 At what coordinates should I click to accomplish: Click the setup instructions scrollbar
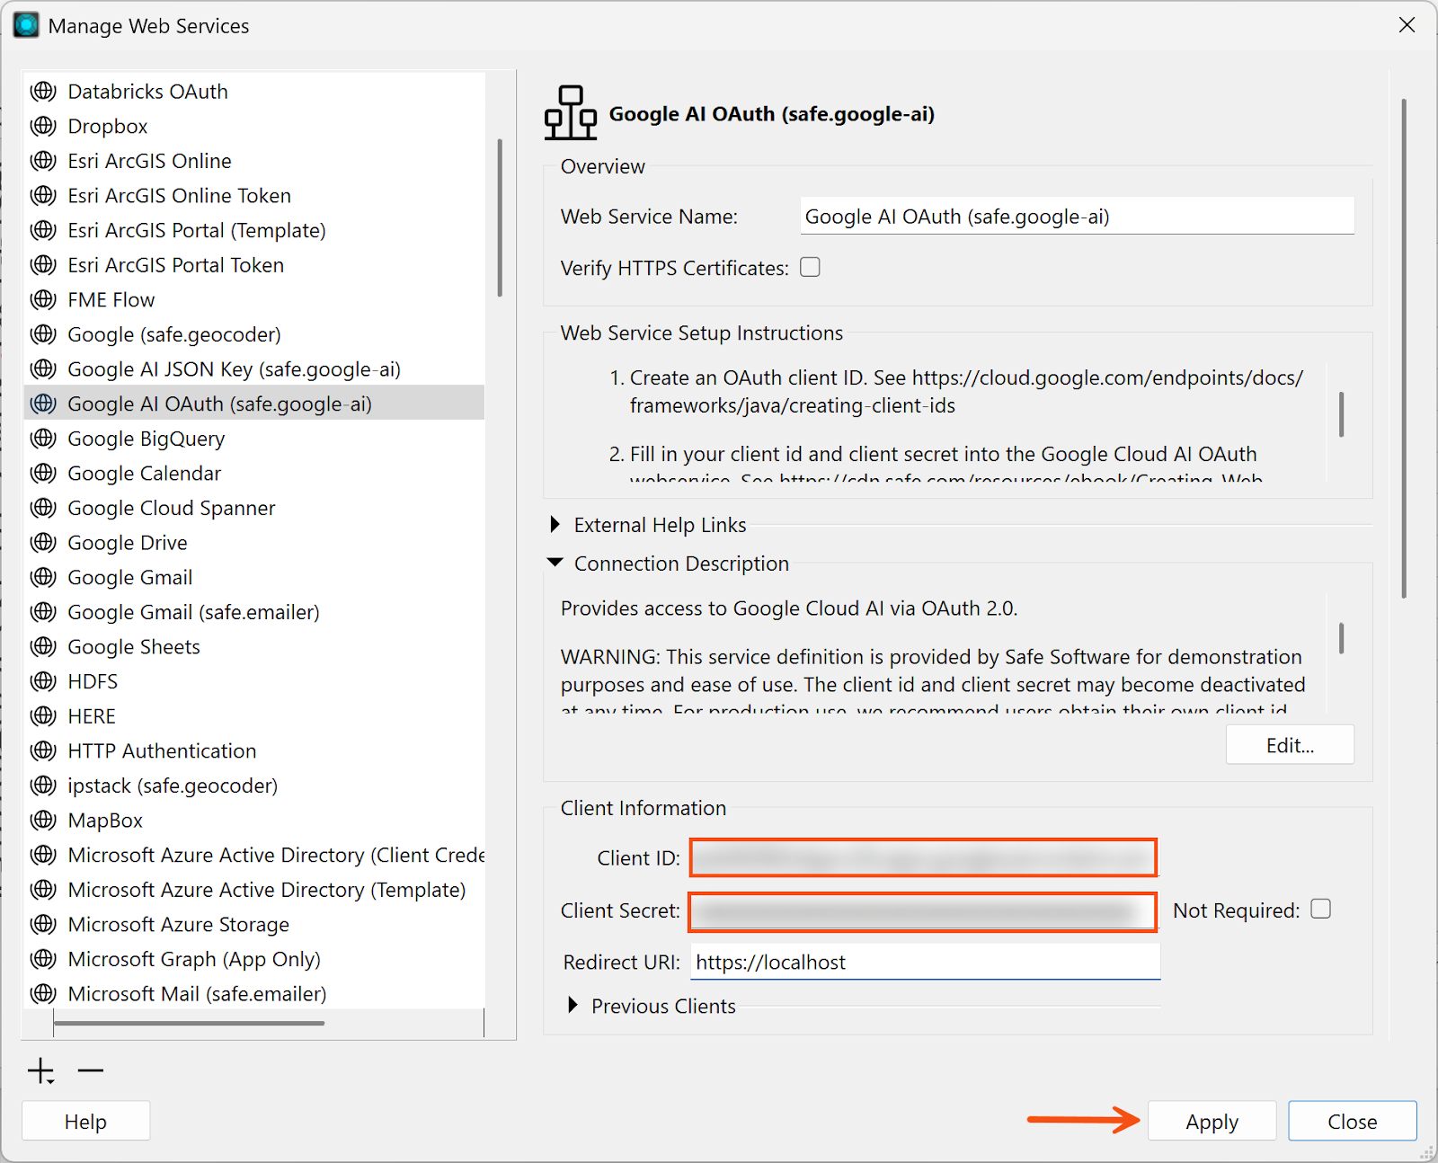pyautogui.click(x=1341, y=414)
